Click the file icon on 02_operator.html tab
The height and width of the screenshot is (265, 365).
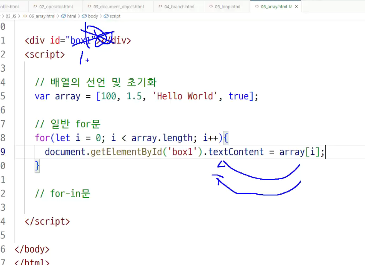pos(35,6)
